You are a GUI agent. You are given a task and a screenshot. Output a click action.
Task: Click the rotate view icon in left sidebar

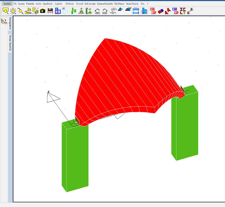4,22
